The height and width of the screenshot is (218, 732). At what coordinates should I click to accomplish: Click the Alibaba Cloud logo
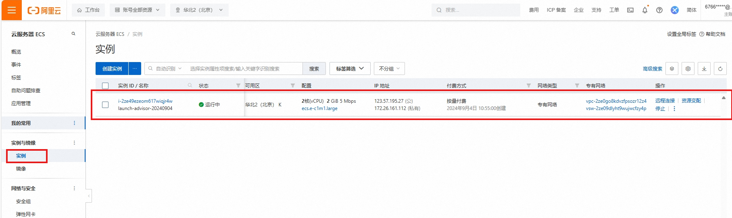coord(44,10)
